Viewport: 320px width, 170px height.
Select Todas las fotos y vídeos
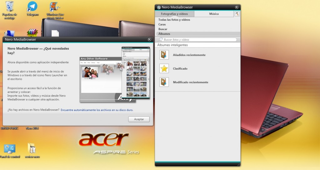pyautogui.click(x=174, y=20)
